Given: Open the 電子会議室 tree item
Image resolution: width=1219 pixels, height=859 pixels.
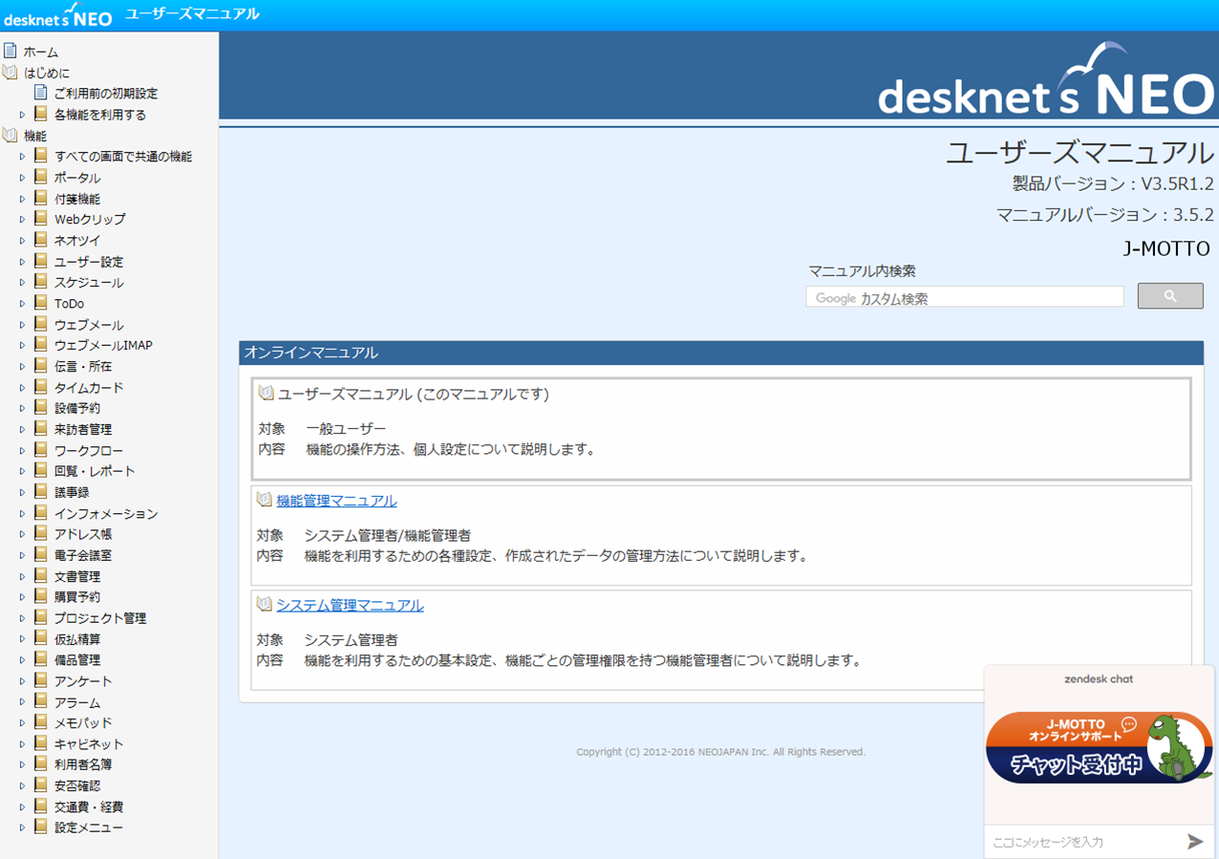Looking at the screenshot, I should click(83, 555).
